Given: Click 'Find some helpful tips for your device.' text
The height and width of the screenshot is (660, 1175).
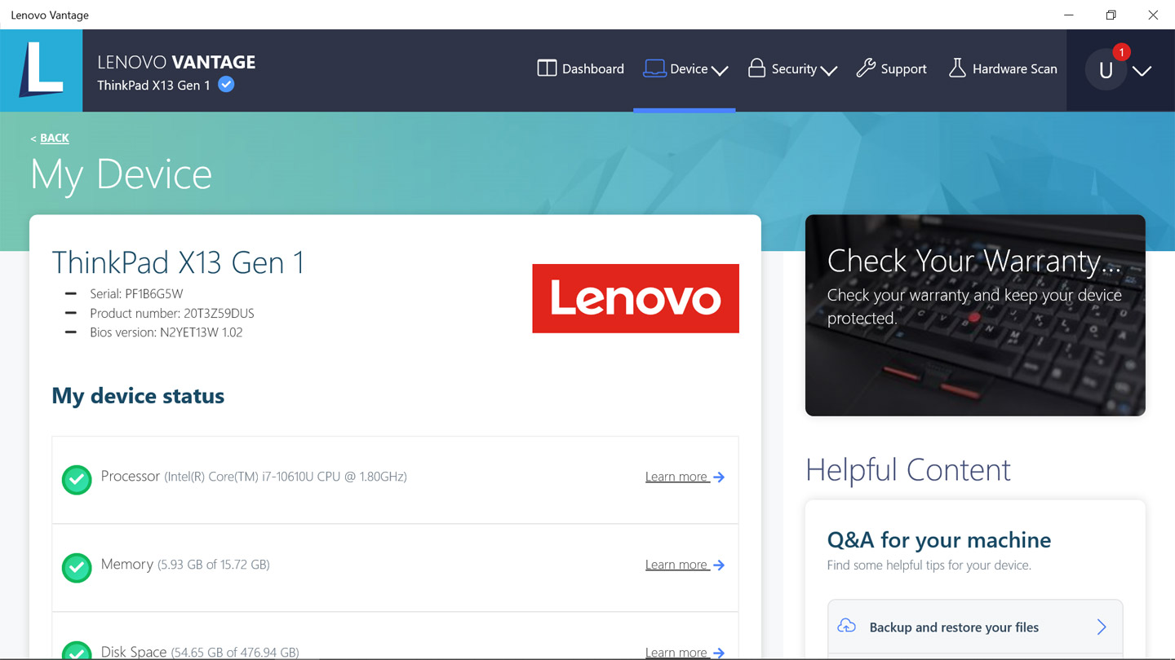Looking at the screenshot, I should coord(929,565).
